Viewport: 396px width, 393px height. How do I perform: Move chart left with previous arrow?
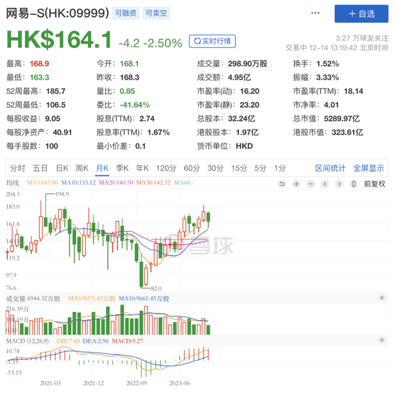(x=325, y=184)
